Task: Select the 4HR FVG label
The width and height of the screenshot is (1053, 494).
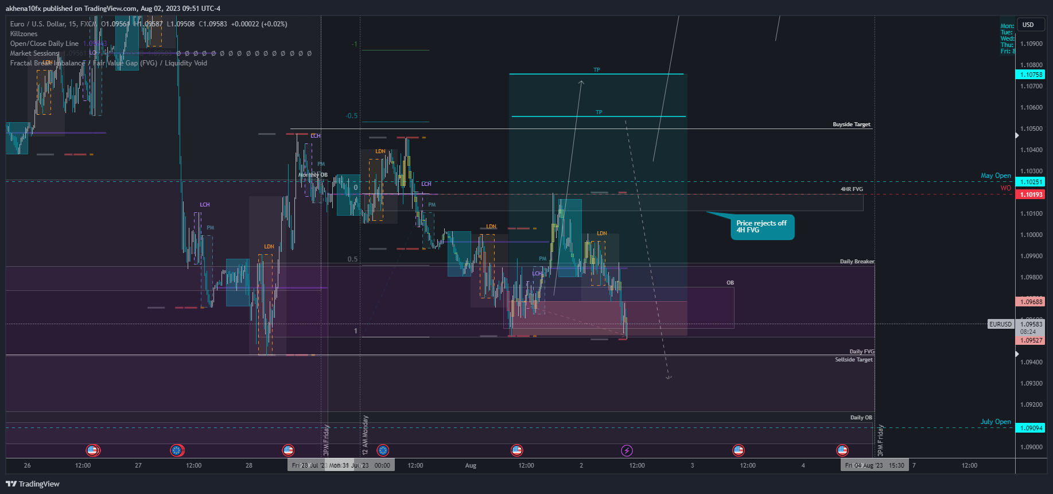Action: (852, 189)
